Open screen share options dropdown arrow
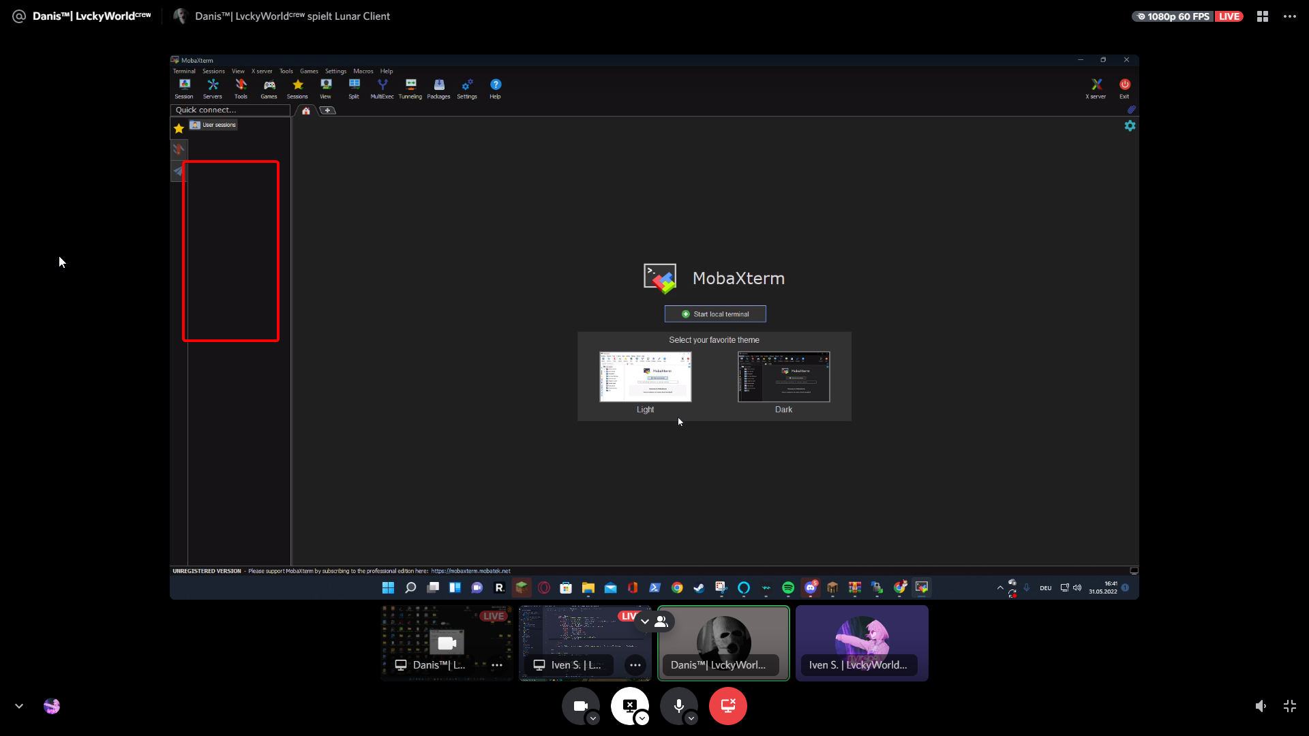This screenshot has height=736, width=1309. pyautogui.click(x=642, y=718)
